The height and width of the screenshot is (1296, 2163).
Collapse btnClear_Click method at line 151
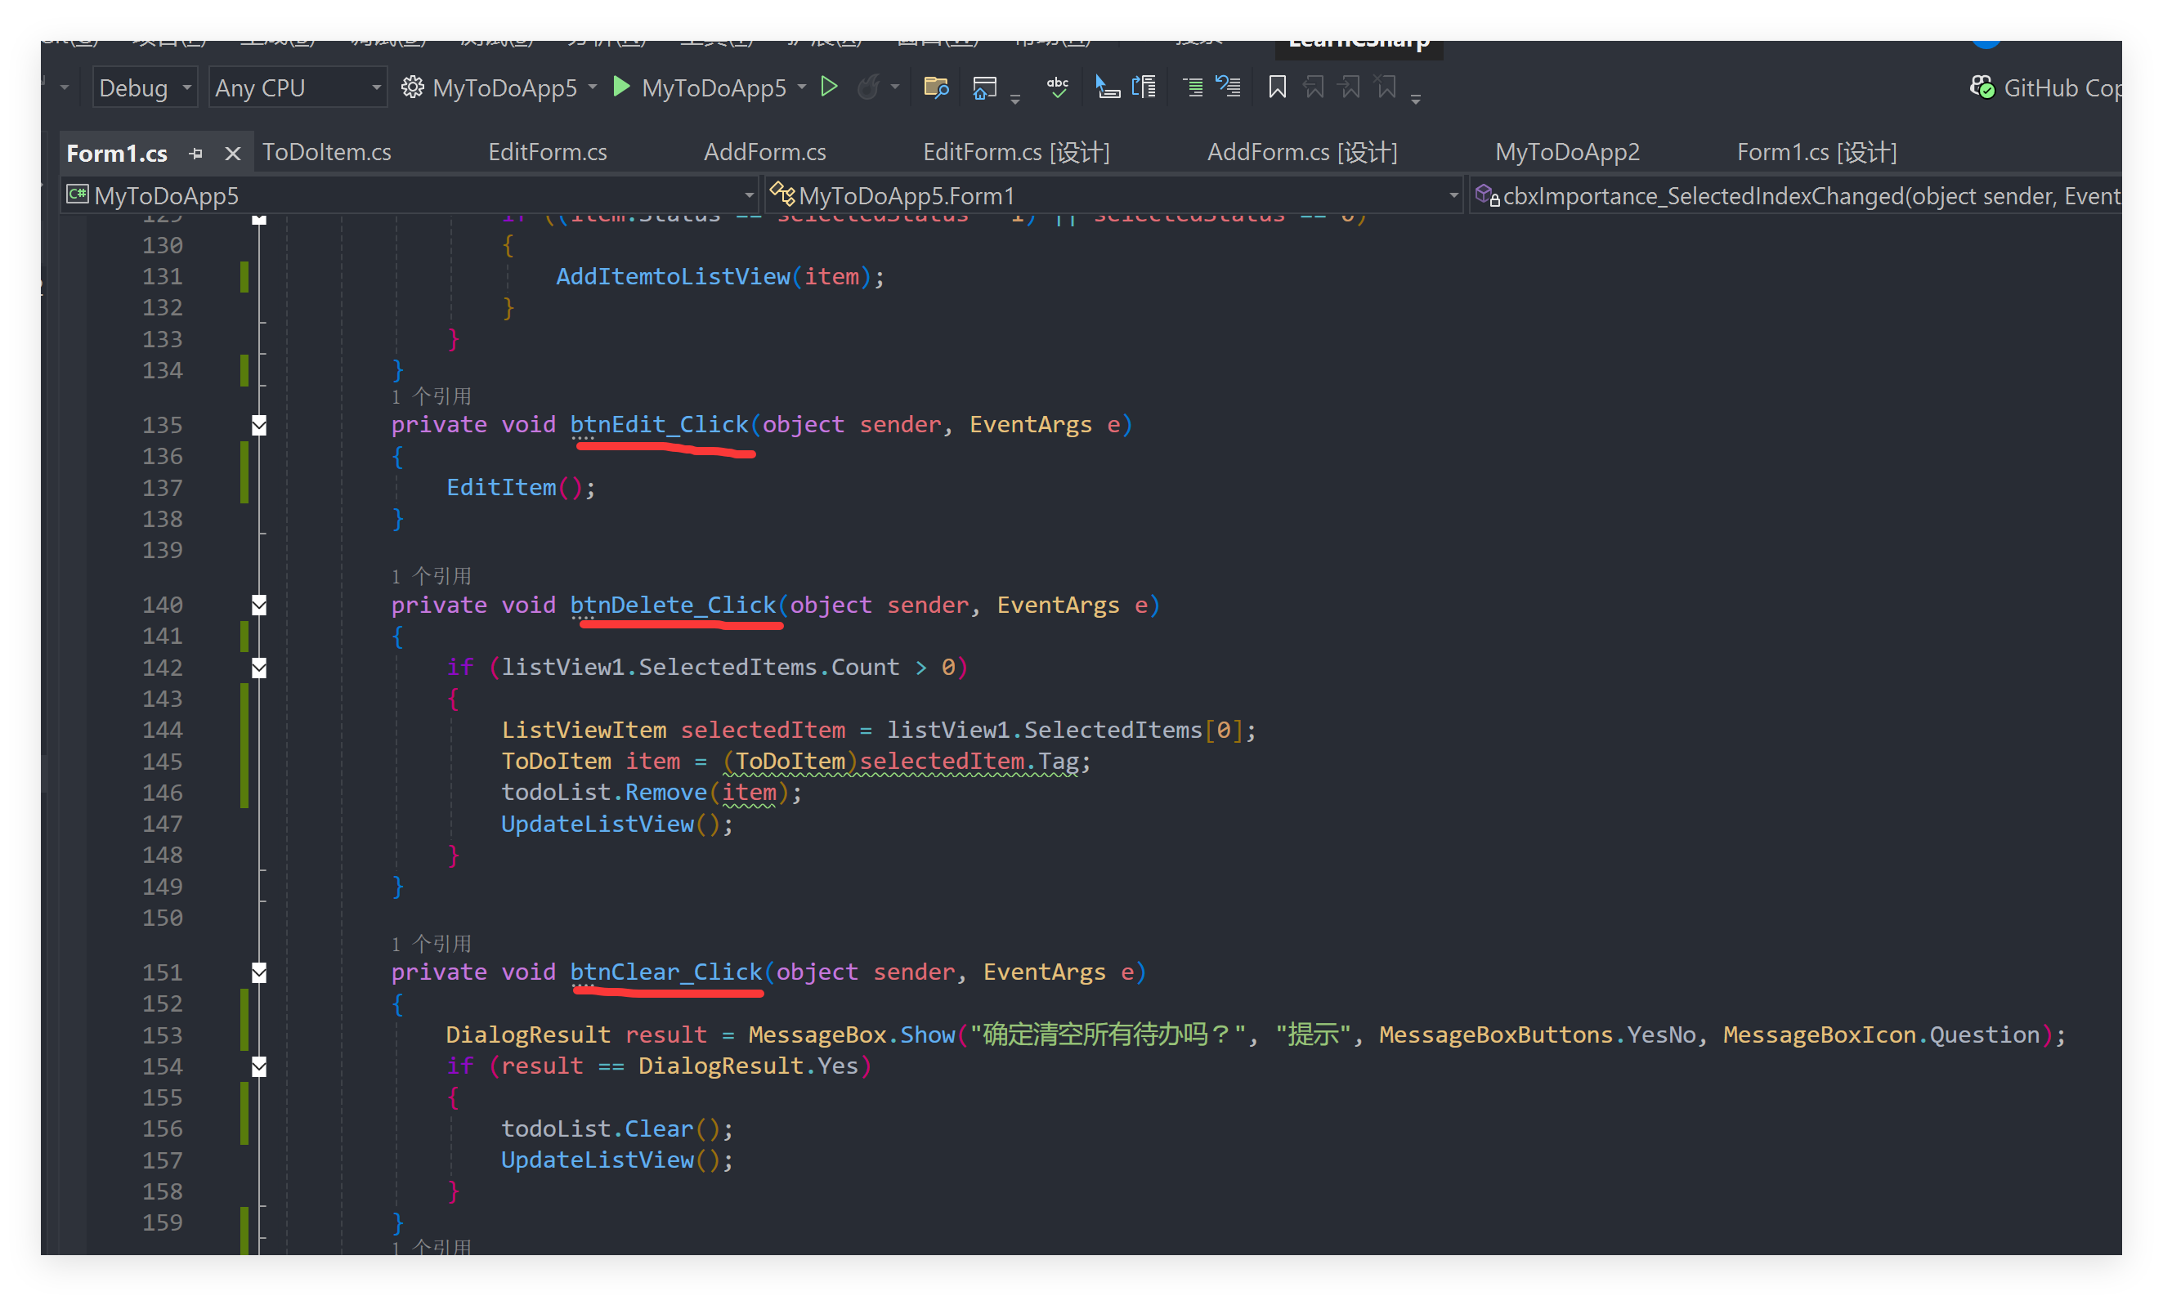pos(259,973)
